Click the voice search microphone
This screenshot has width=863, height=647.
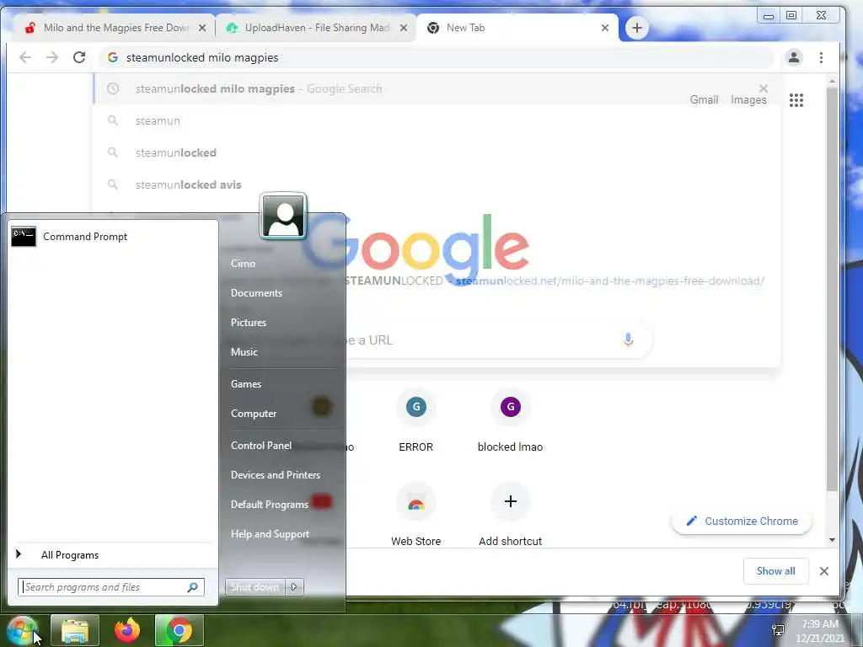pos(628,340)
